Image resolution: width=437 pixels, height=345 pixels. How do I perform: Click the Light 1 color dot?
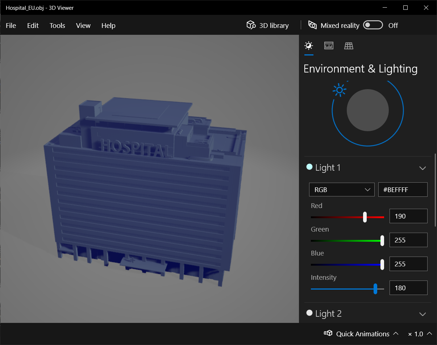pyautogui.click(x=309, y=167)
